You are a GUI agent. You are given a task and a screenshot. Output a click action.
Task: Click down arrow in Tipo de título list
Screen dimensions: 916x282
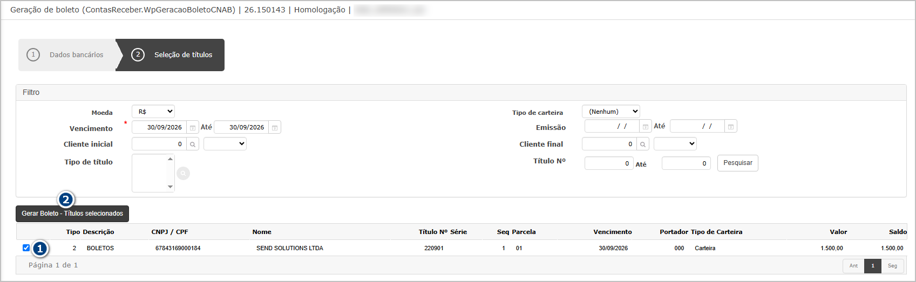point(170,187)
